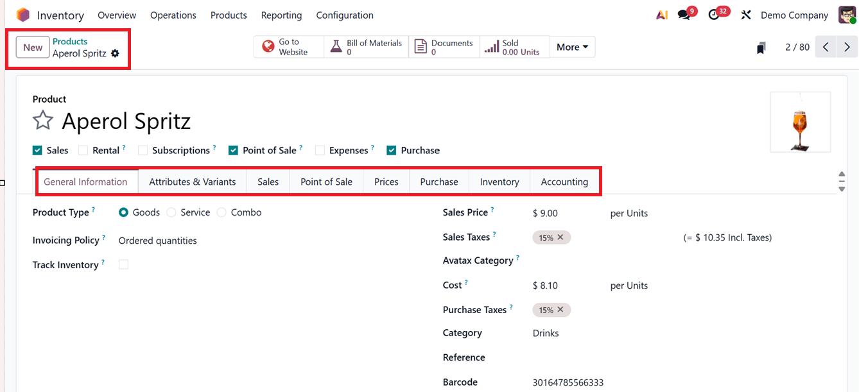Viewport: 859px width, 392px height.
Task: Mark Aperol Spritz as favorite with the star
Action: point(42,121)
